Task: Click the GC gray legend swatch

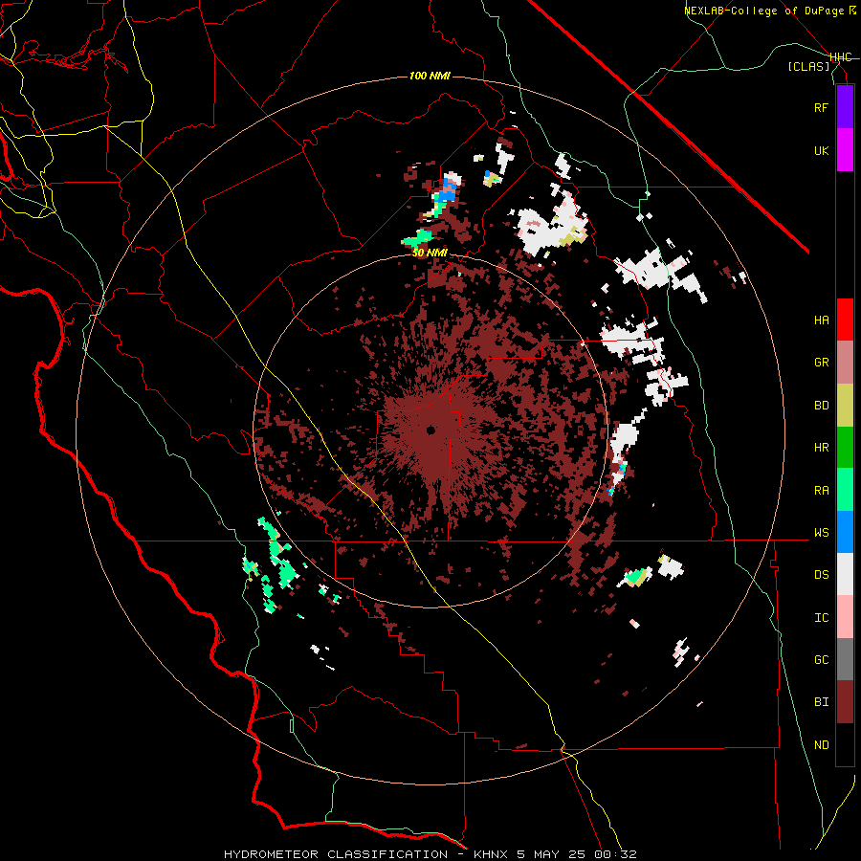Action: coord(845,659)
